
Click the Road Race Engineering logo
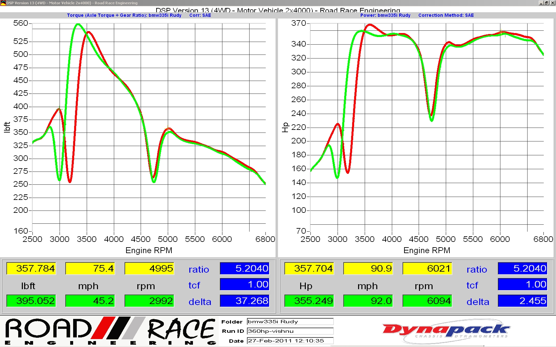(x=110, y=331)
